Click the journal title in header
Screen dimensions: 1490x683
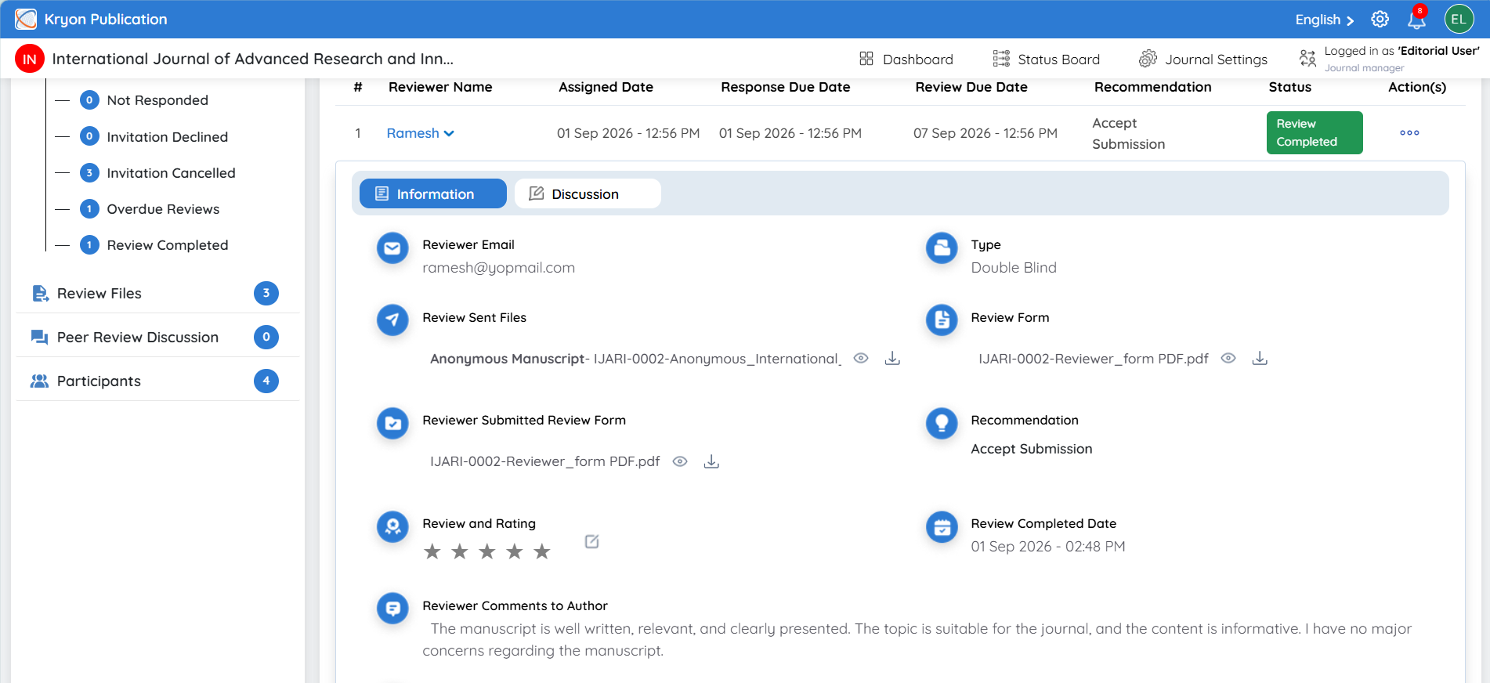coord(252,59)
